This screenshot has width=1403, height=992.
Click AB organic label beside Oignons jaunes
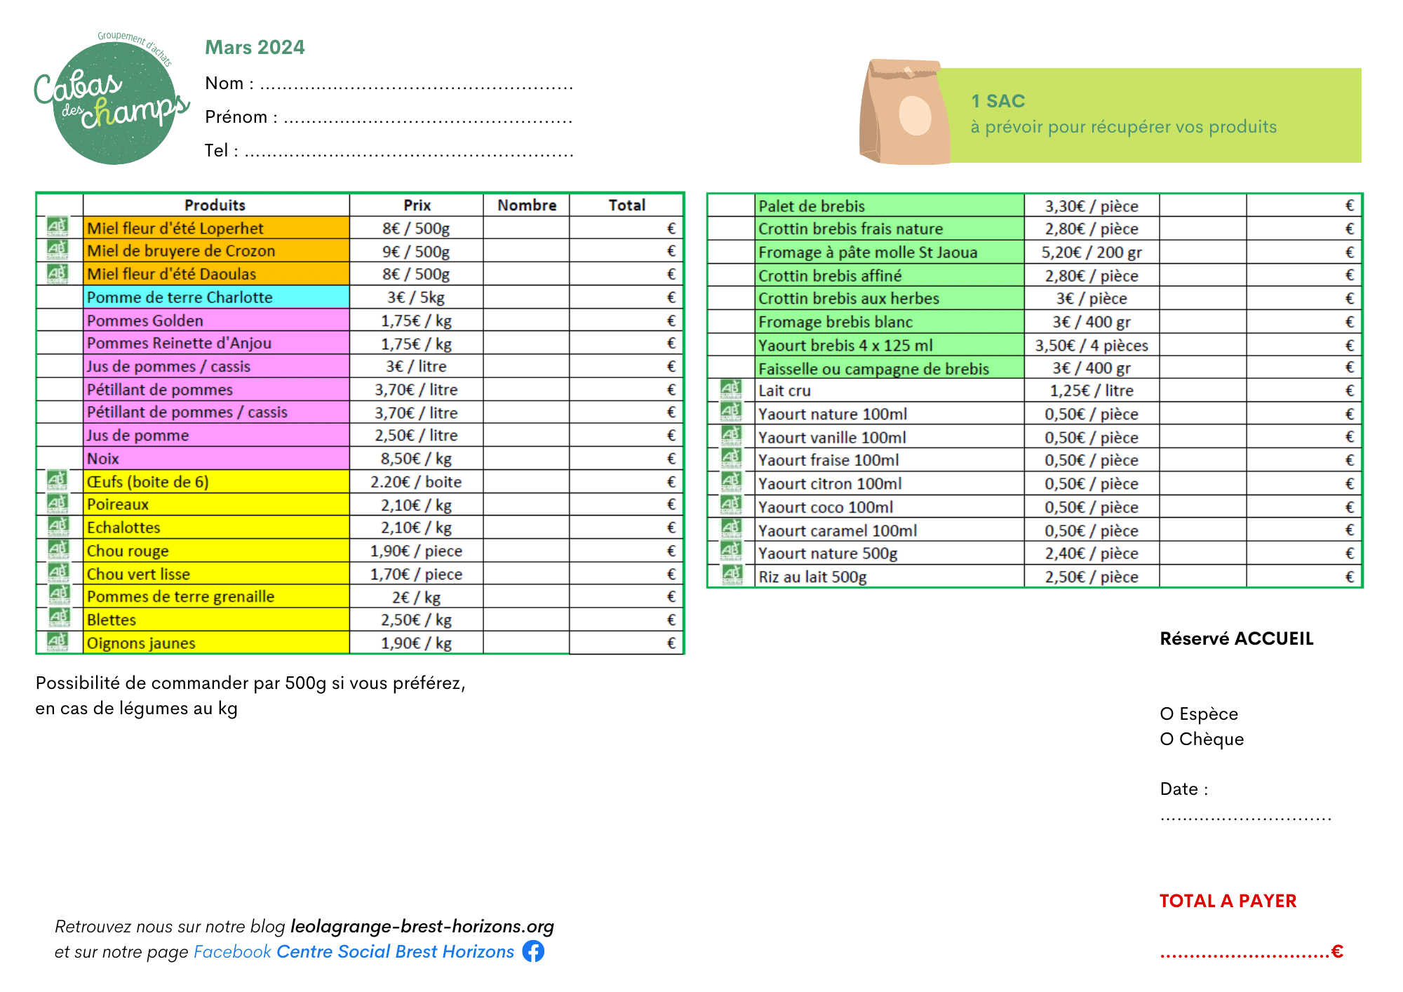(58, 641)
